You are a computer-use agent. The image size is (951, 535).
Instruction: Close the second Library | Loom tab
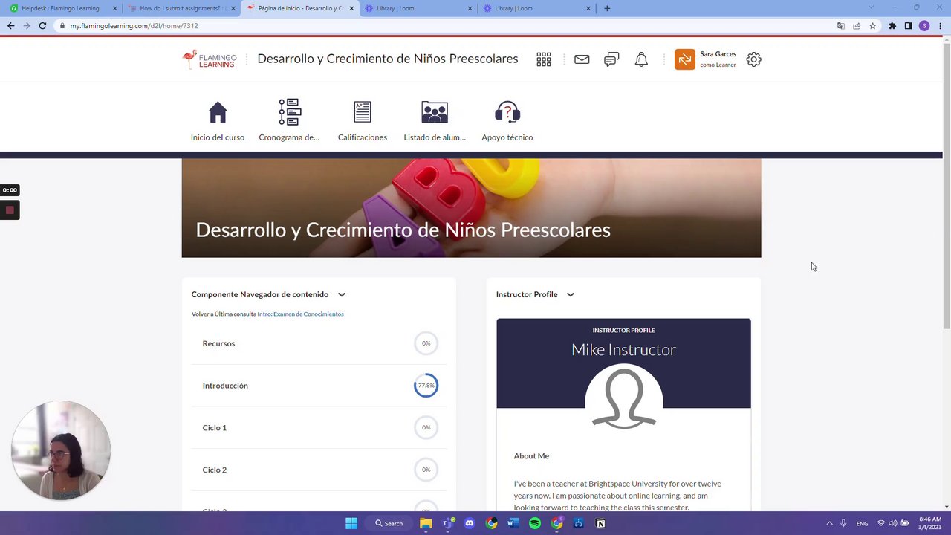588,8
